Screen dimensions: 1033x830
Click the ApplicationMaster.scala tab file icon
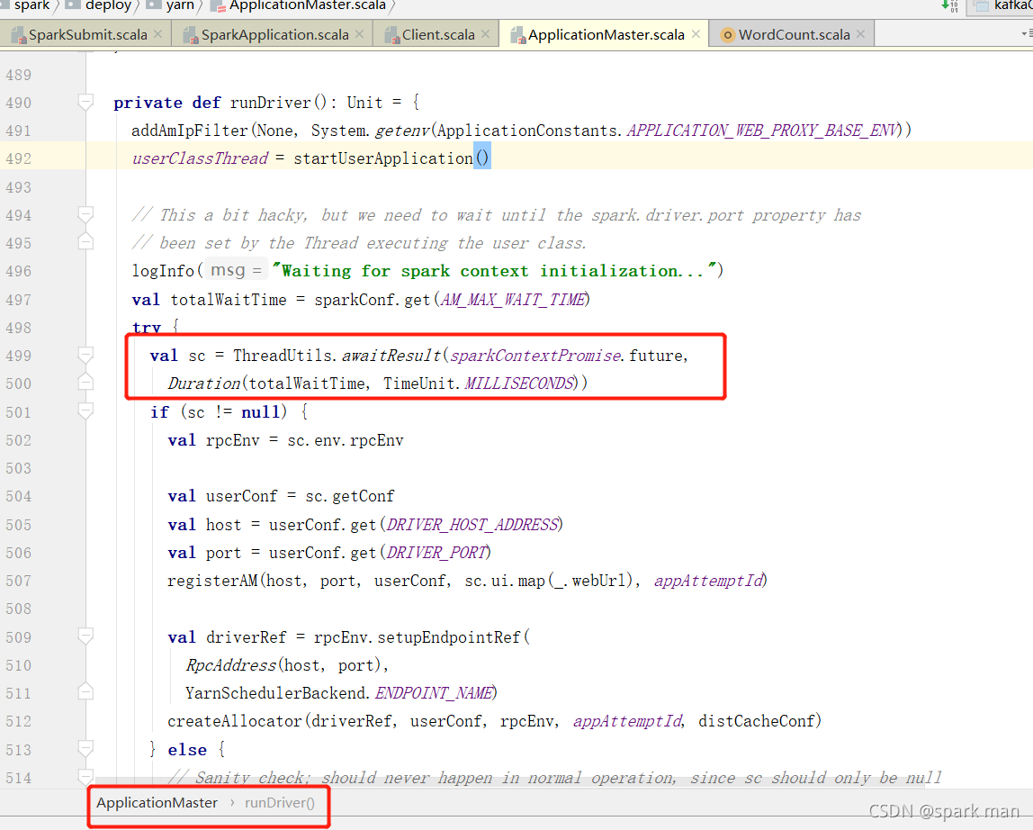point(517,35)
